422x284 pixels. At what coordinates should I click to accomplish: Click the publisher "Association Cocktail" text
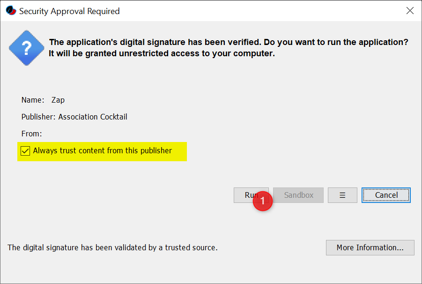92,117
